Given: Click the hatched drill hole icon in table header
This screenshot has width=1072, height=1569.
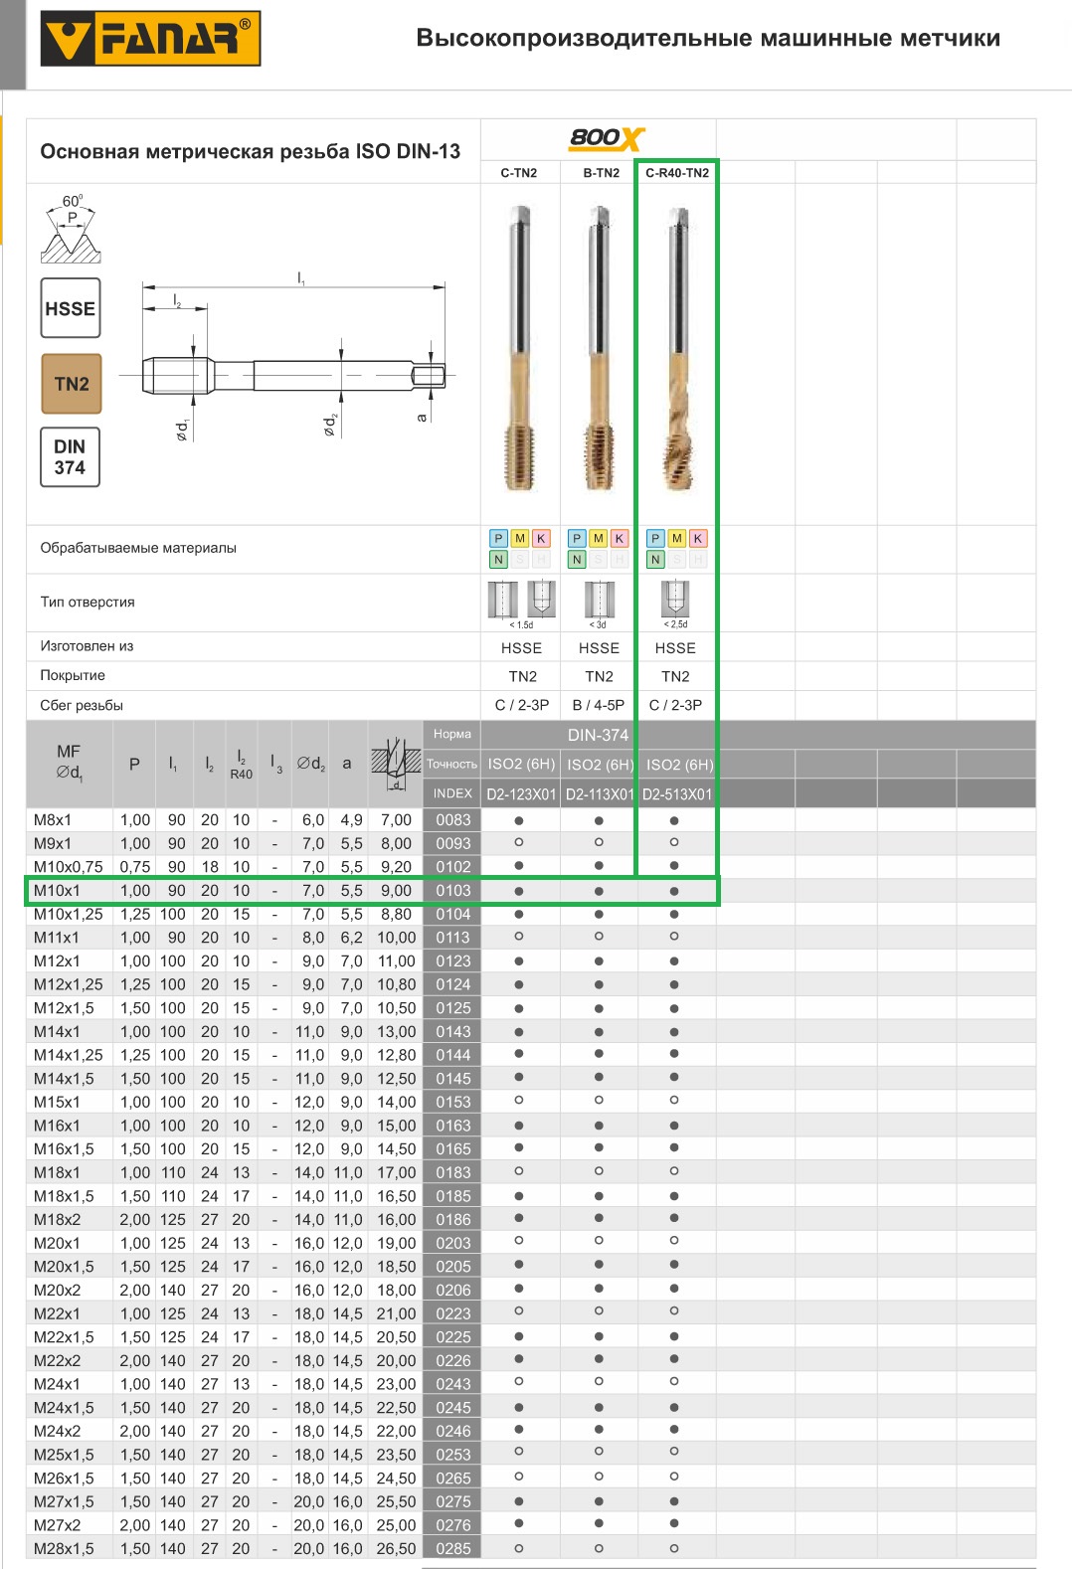Looking at the screenshot, I should (x=396, y=764).
